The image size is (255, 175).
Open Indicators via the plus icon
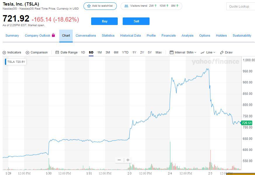click(x=4, y=53)
